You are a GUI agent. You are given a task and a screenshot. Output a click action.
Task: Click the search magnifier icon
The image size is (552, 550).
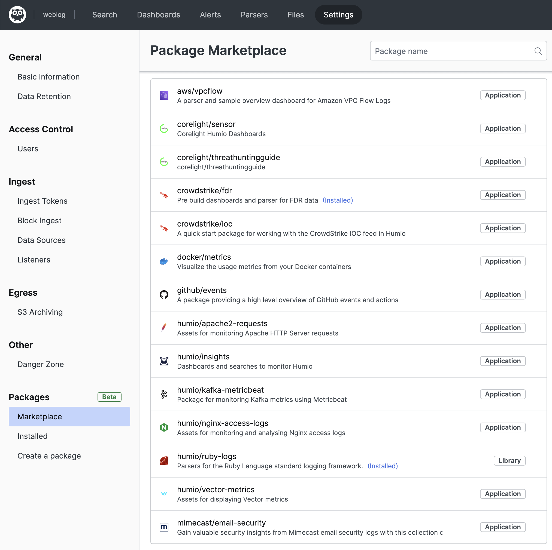coord(538,51)
